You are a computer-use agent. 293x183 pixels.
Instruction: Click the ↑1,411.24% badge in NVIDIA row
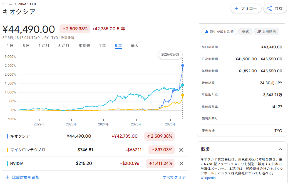pos(160,164)
